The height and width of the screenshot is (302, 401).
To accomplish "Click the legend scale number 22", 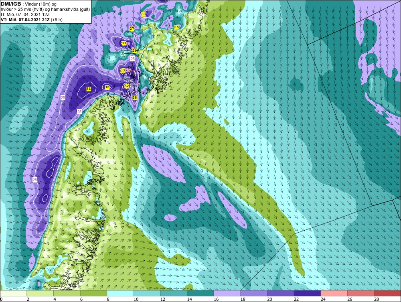I will coord(296,299).
